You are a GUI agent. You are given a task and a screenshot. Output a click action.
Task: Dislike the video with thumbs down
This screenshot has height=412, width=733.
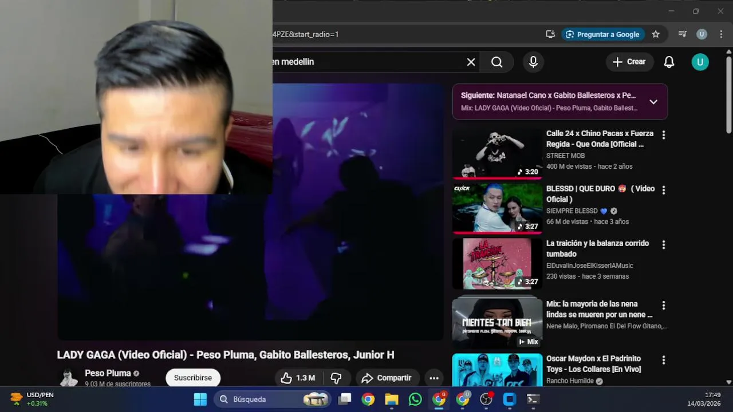(x=336, y=378)
